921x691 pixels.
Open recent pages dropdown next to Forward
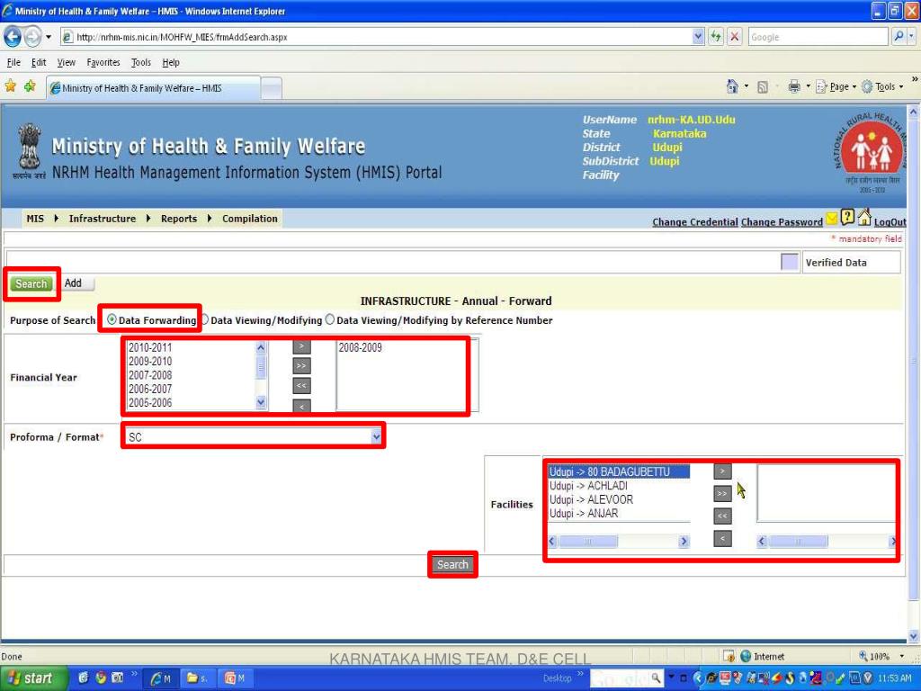[49, 37]
